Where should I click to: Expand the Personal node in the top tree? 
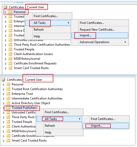click(6, 12)
